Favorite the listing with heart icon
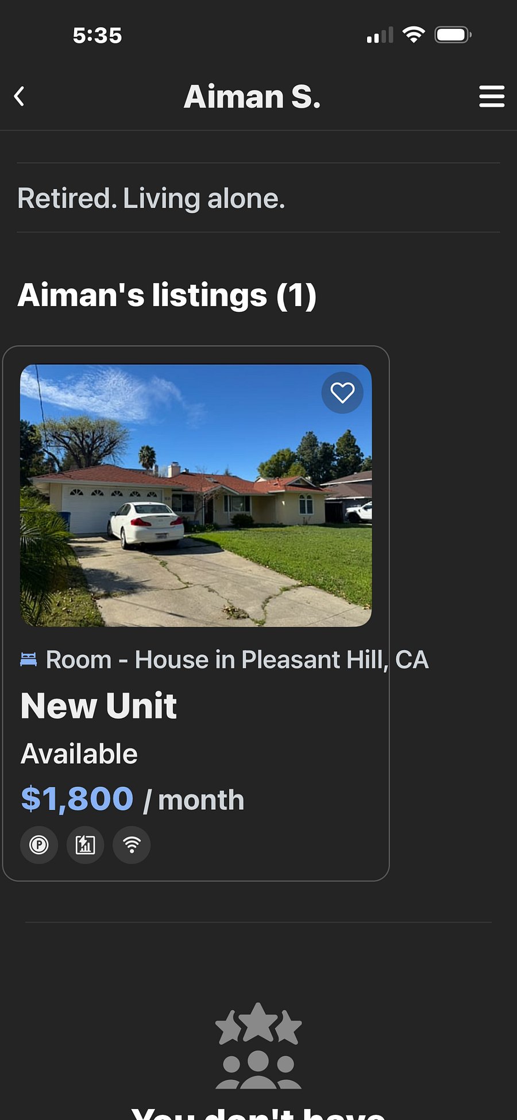 point(342,393)
